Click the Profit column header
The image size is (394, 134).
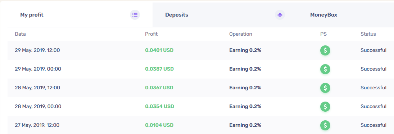151,34
